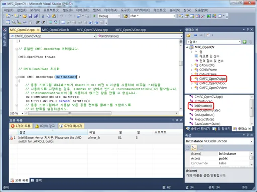
Task: Click the Class View back arrow
Action: coord(195,35)
